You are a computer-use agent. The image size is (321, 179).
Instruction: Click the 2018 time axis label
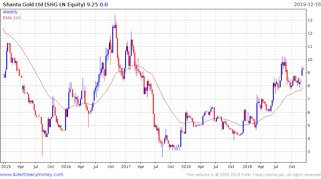(186, 166)
